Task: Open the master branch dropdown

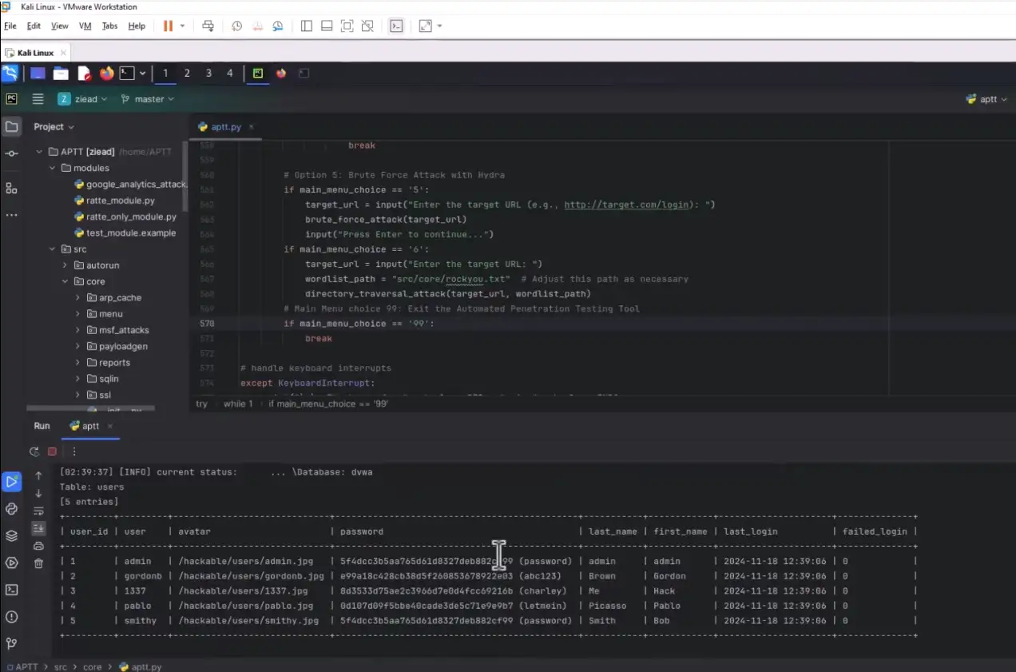Action: coord(148,98)
